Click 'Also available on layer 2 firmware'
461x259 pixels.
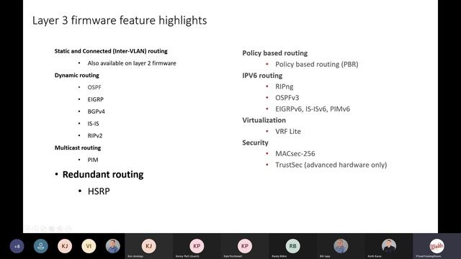tap(132, 63)
